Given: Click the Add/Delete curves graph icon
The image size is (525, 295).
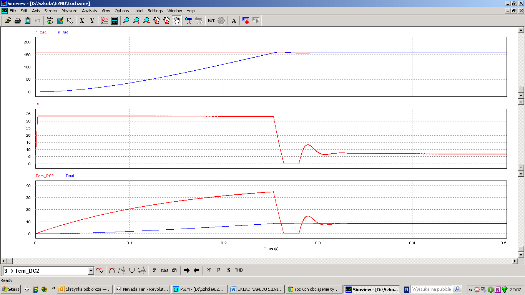Looking at the screenshot, I should [x=104, y=21].
